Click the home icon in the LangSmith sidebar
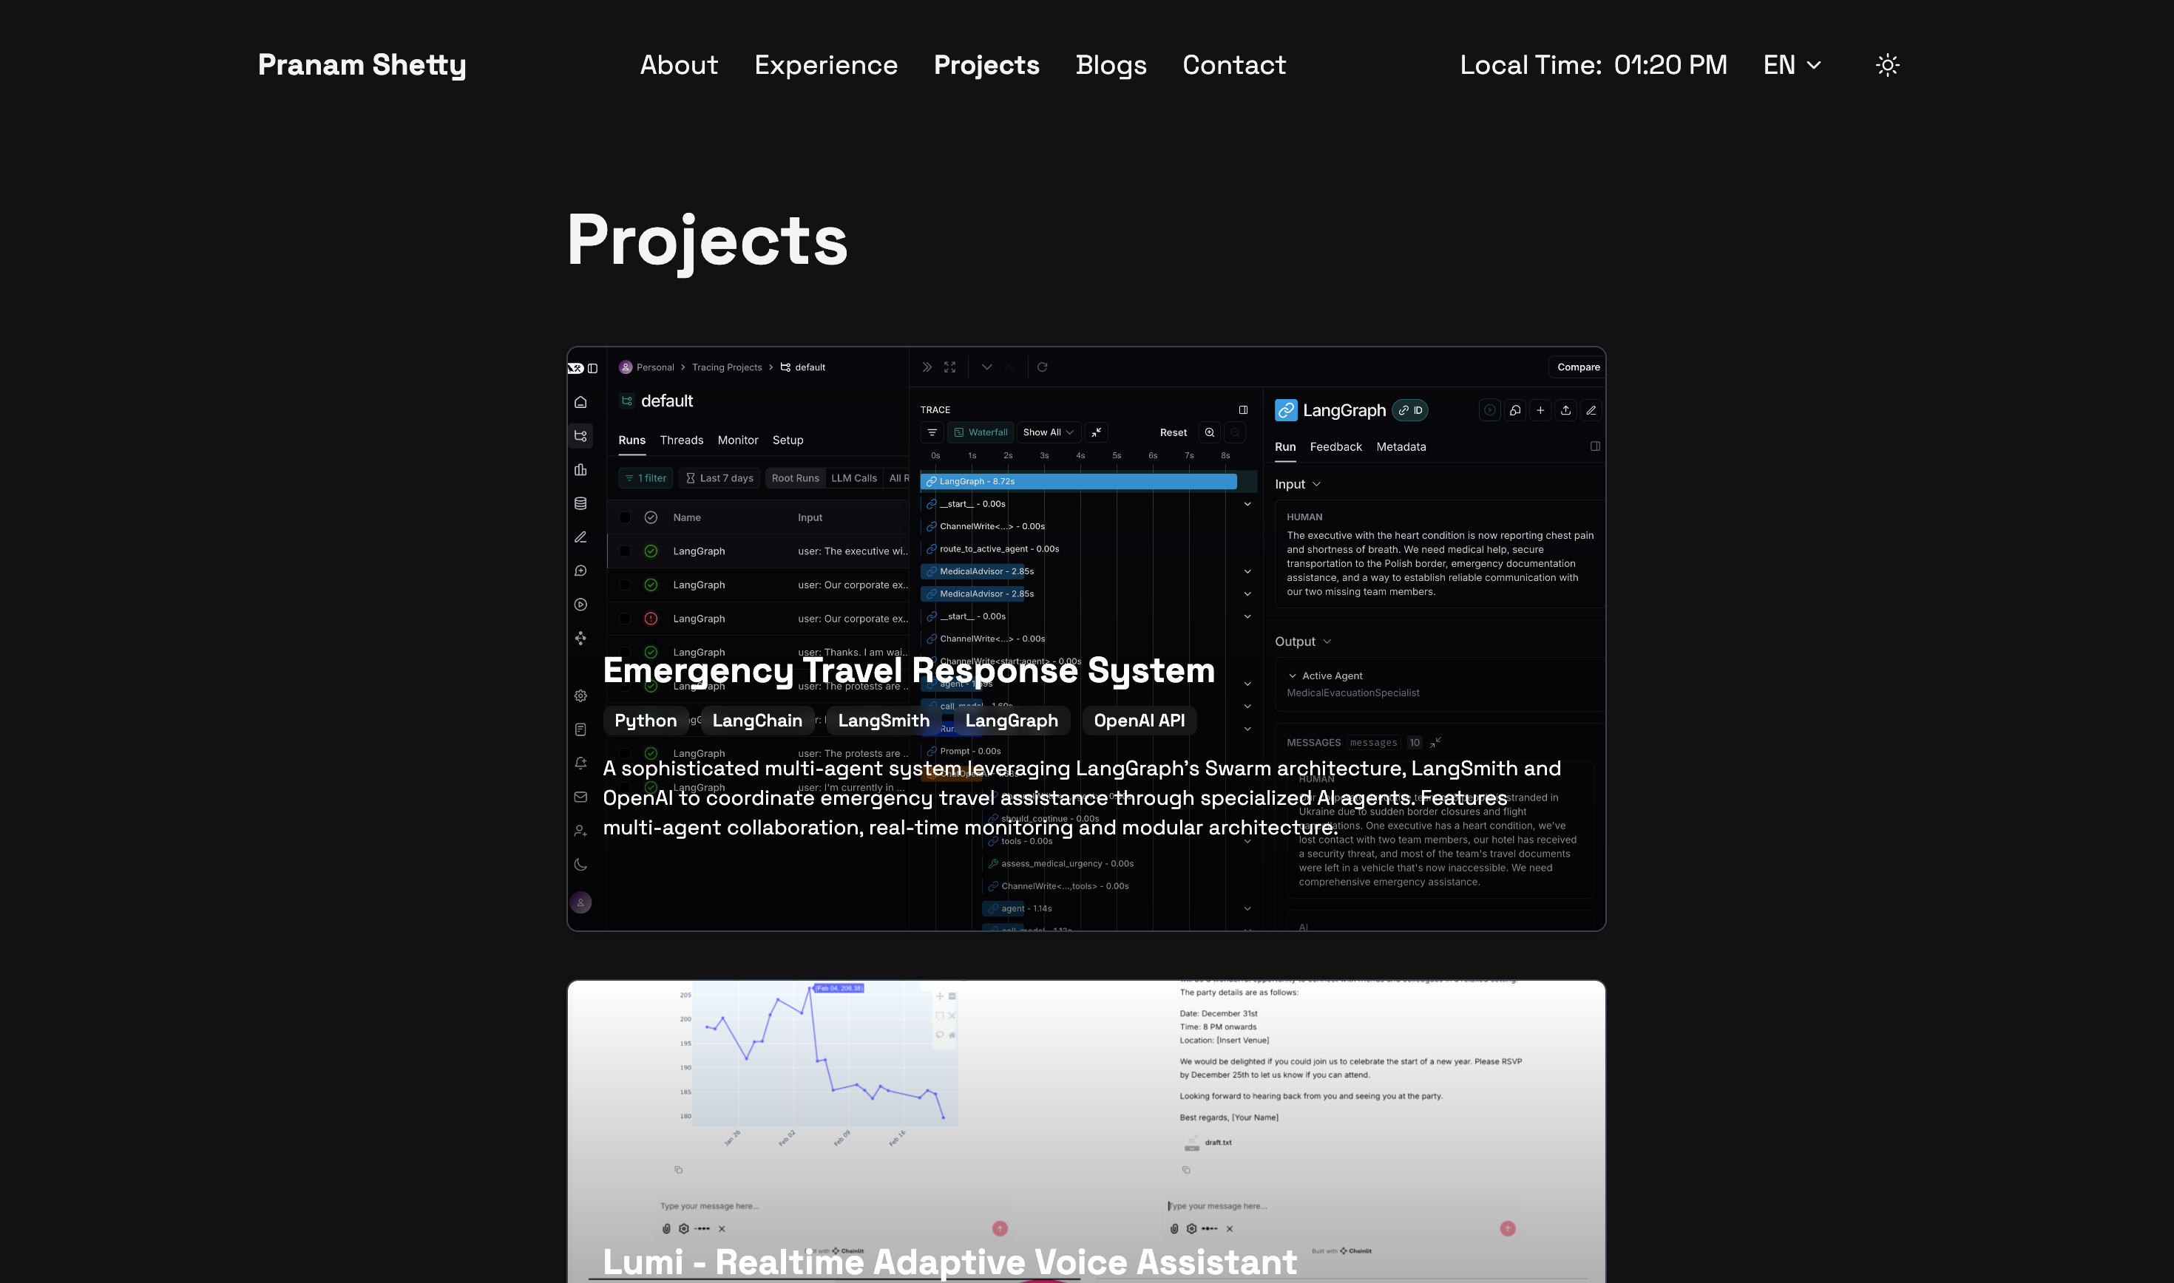 pyautogui.click(x=581, y=402)
